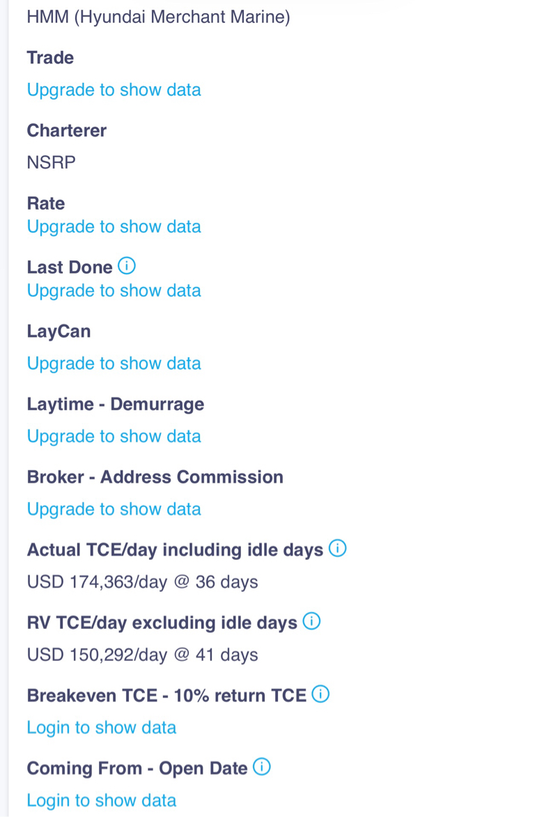Image resolution: width=535 pixels, height=817 pixels.
Task: Click the upgrade link under LayCan
Action: 114,363
